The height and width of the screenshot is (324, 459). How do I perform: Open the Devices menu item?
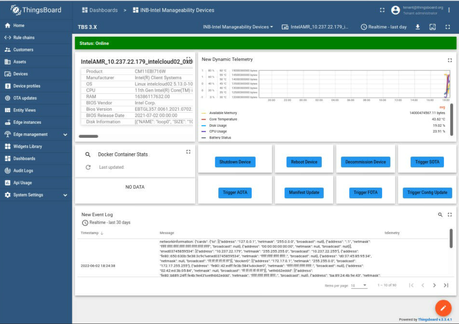(36, 74)
